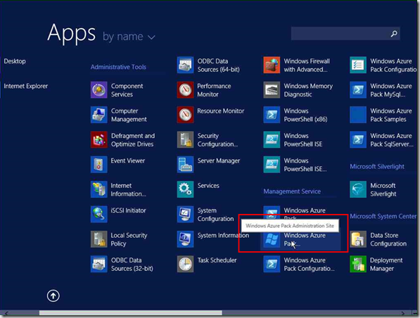Launch Performance Monitor icon
The height and width of the screenshot is (318, 420).
(x=185, y=90)
